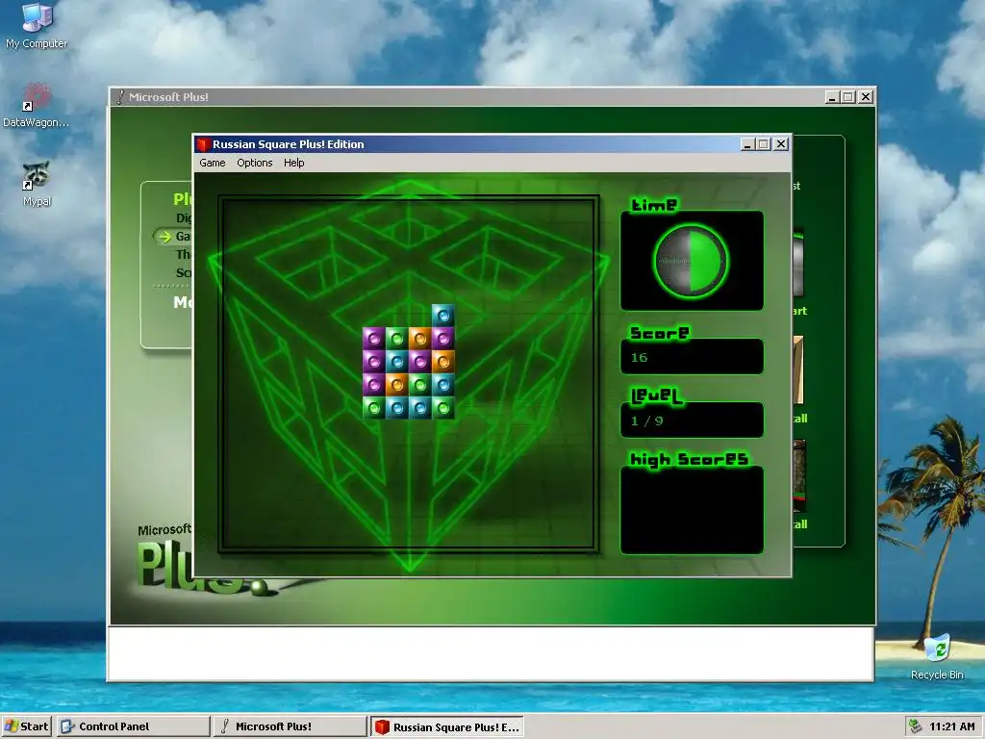The image size is (985, 739).
Task: Click the score display showing 16
Action: 692,357
